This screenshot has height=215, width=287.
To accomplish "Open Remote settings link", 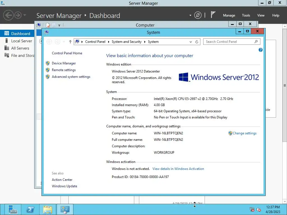I will pyautogui.click(x=64, y=70).
